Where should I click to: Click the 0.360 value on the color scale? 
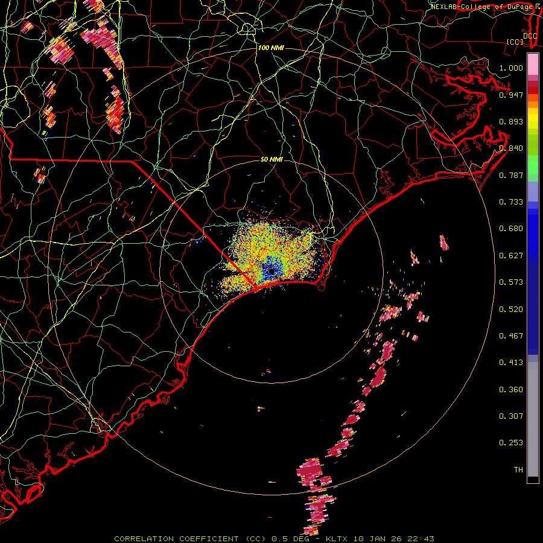coord(511,390)
